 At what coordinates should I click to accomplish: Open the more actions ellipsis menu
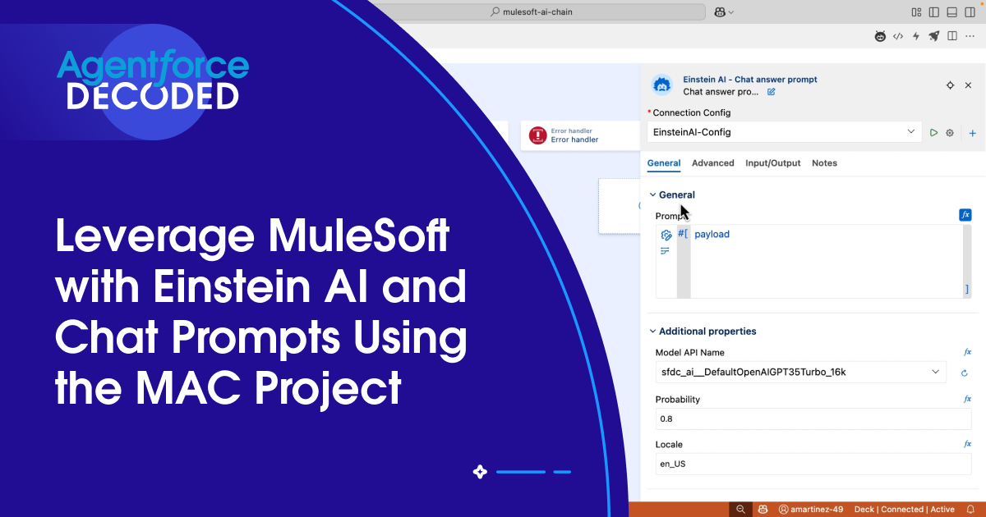click(970, 36)
